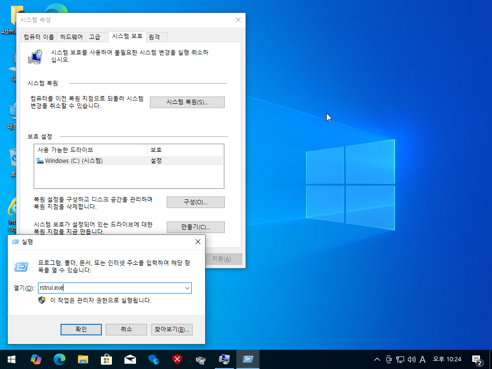Expand the 열기 combo box dropdown arrow
The width and height of the screenshot is (492, 369).
click(187, 288)
